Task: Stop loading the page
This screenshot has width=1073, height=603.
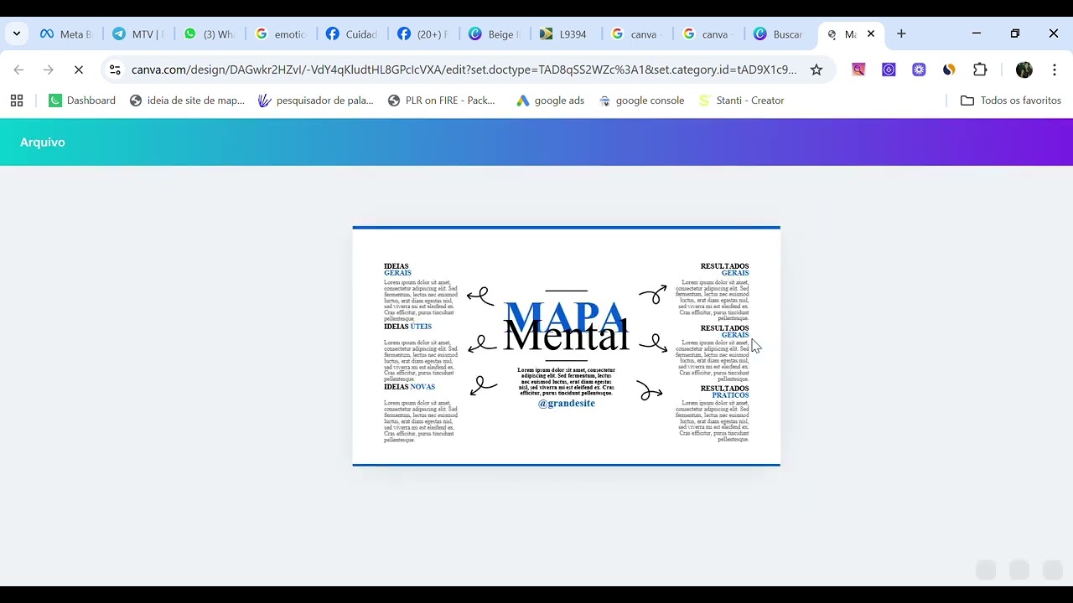Action: [x=79, y=70]
